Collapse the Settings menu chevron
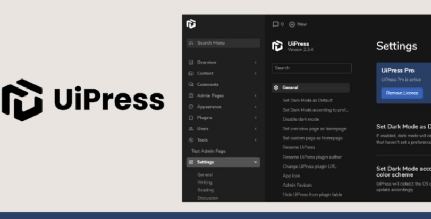This screenshot has height=219, width=431. click(x=255, y=162)
